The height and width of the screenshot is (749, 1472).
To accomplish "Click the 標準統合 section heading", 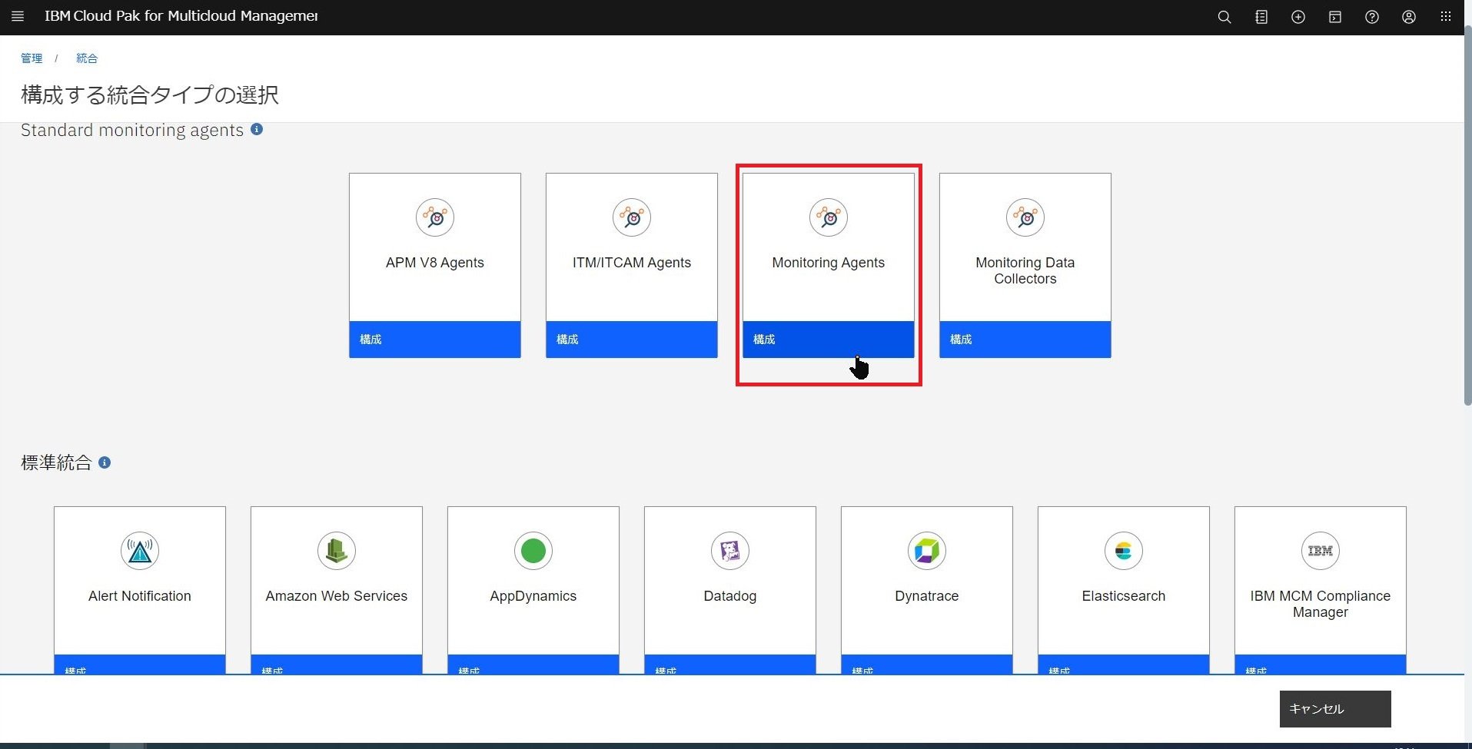I will click(x=56, y=462).
